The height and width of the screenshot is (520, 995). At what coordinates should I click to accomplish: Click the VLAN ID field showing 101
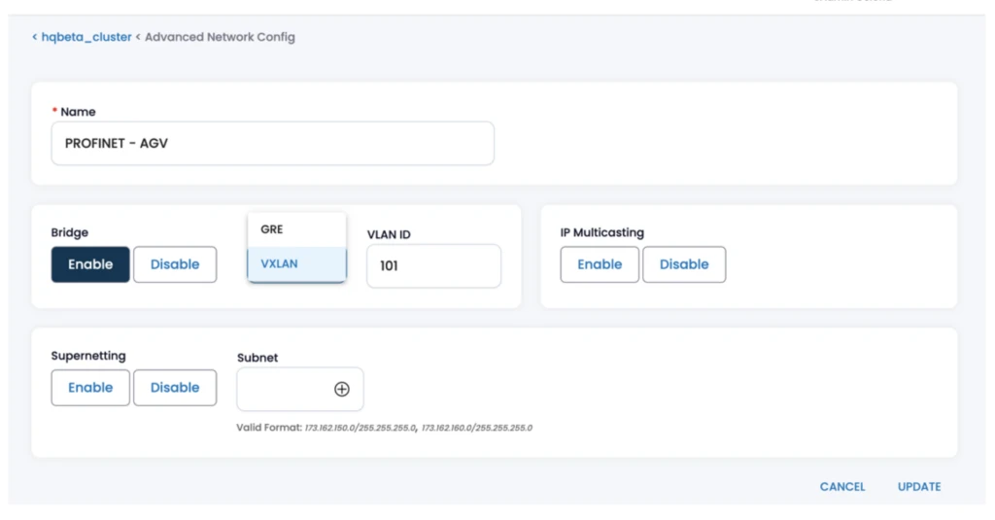click(432, 265)
